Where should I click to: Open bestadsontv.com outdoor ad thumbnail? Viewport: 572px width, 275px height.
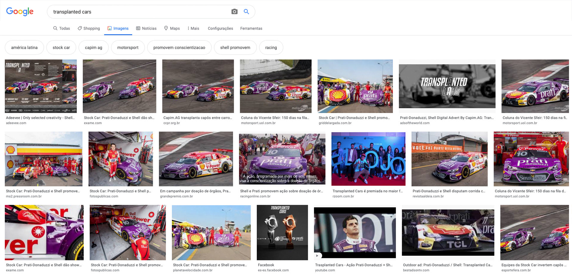tap(448, 232)
